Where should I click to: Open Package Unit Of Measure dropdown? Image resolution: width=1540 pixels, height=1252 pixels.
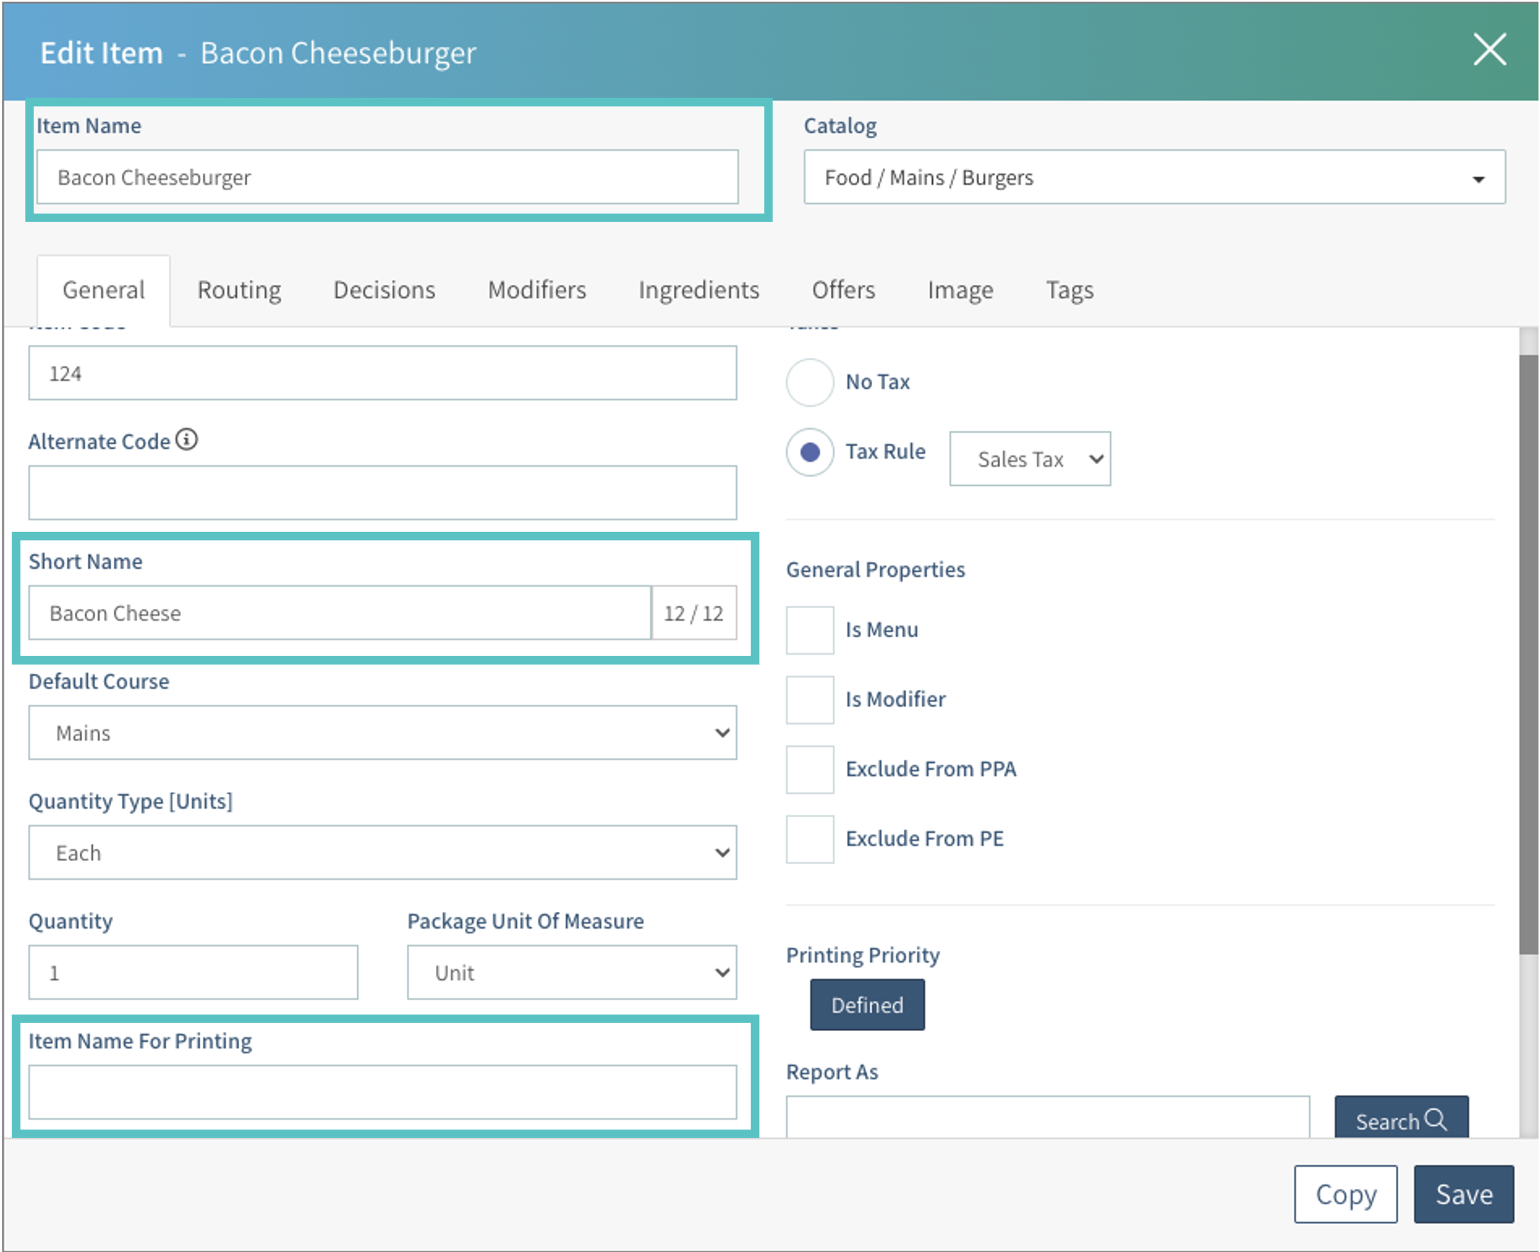(x=572, y=972)
